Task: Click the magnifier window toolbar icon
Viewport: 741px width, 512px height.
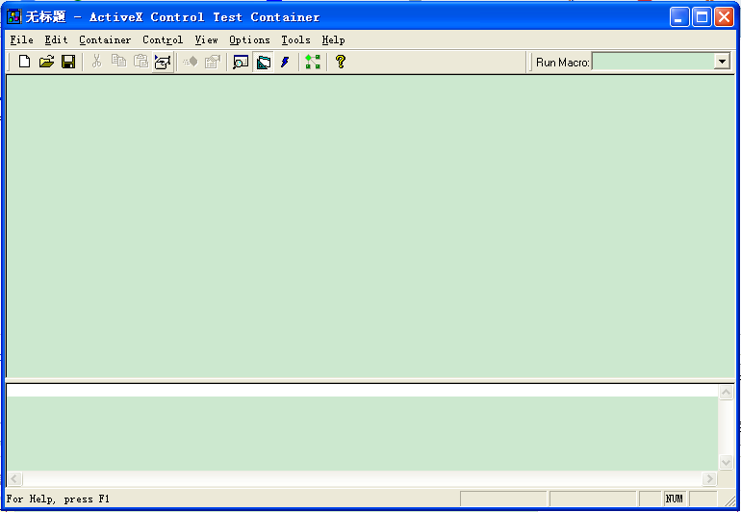Action: (x=241, y=62)
